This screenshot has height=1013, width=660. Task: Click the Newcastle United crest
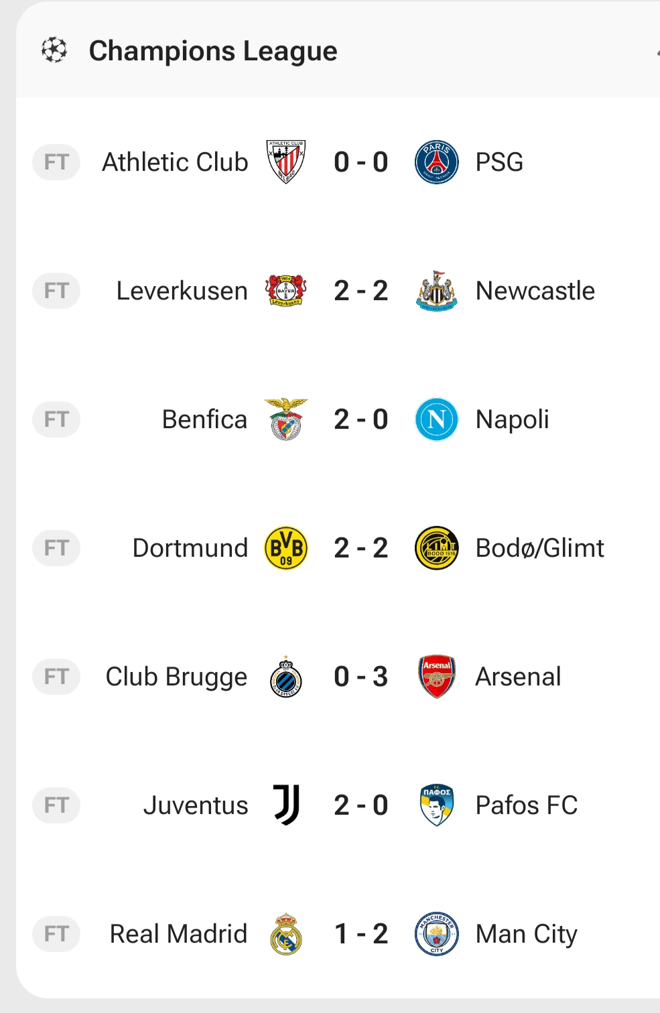coord(436,291)
